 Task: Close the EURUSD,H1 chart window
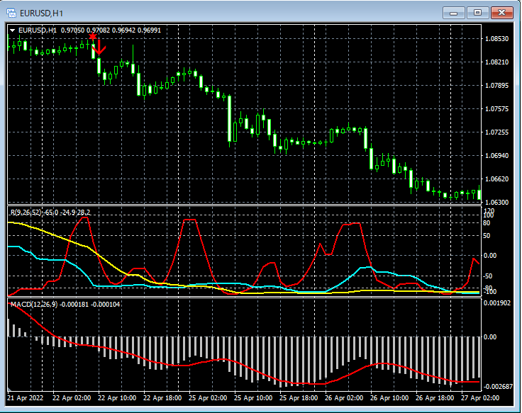point(501,13)
